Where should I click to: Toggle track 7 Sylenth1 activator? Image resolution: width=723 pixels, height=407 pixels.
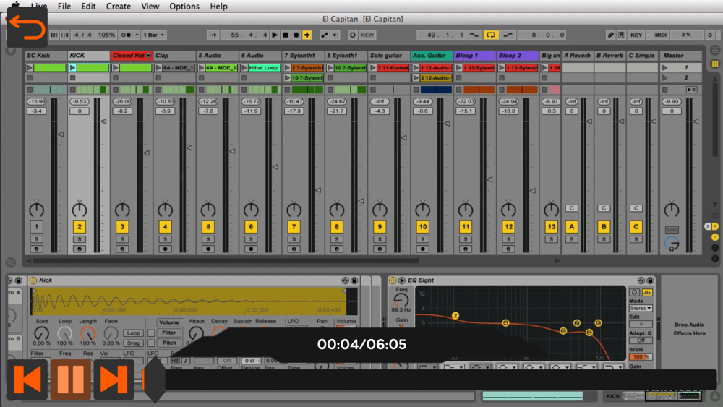(x=294, y=227)
